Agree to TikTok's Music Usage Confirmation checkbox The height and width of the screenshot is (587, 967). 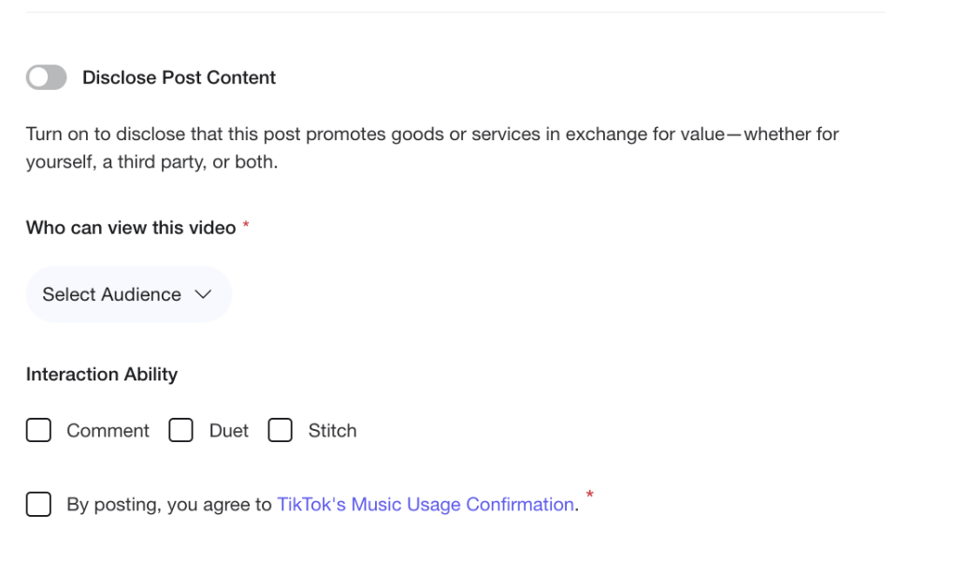(38, 504)
